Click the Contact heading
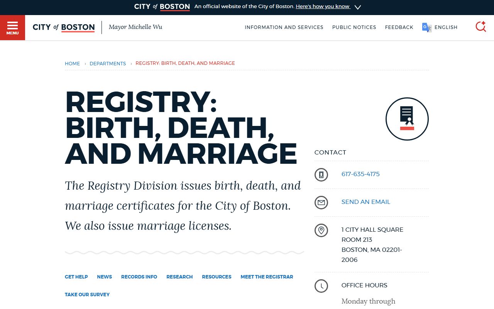The width and height of the screenshot is (494, 309). tap(330, 153)
